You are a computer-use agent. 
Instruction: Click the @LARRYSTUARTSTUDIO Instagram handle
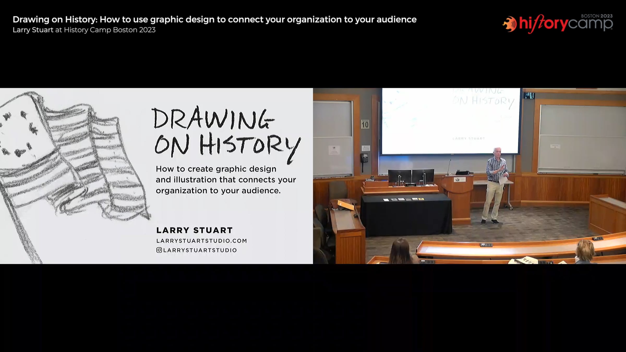pos(200,250)
